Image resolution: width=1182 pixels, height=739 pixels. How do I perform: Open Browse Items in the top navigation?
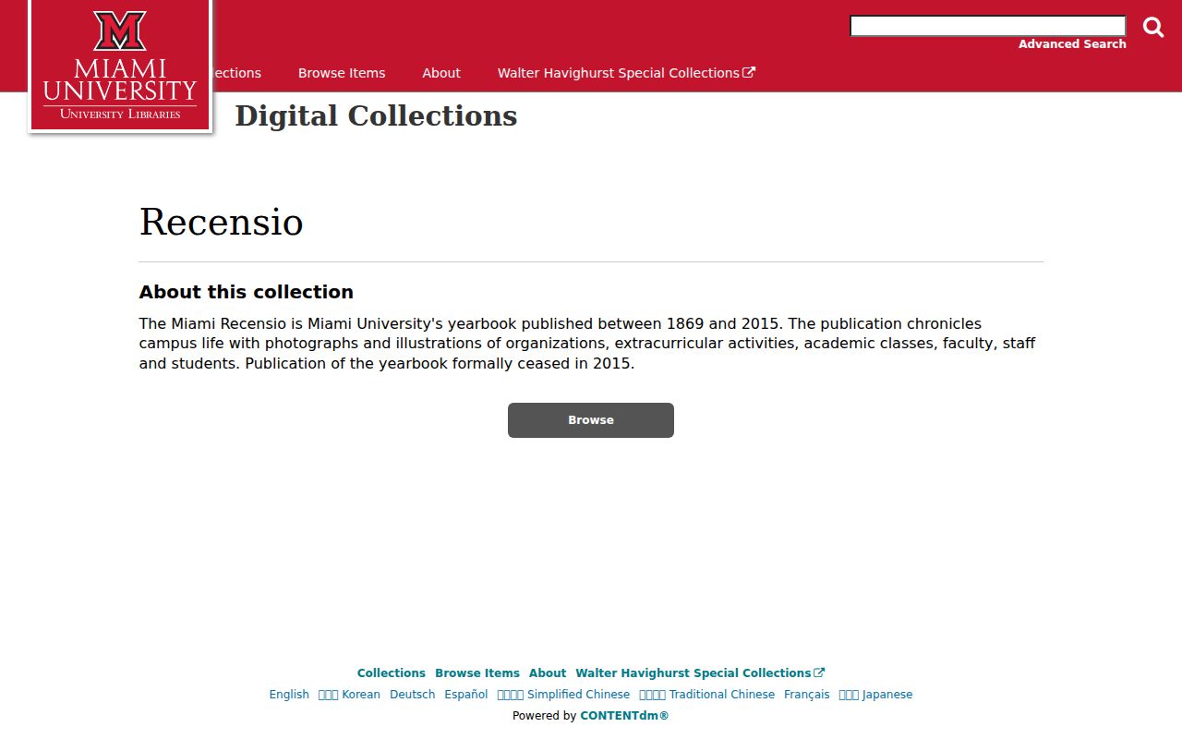click(x=342, y=73)
